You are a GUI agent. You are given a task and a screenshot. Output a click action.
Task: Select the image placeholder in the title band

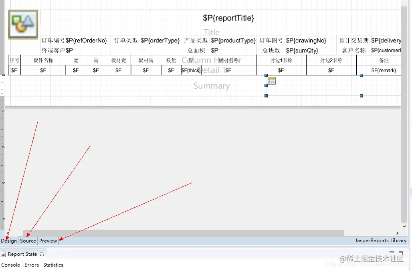pyautogui.click(x=23, y=25)
